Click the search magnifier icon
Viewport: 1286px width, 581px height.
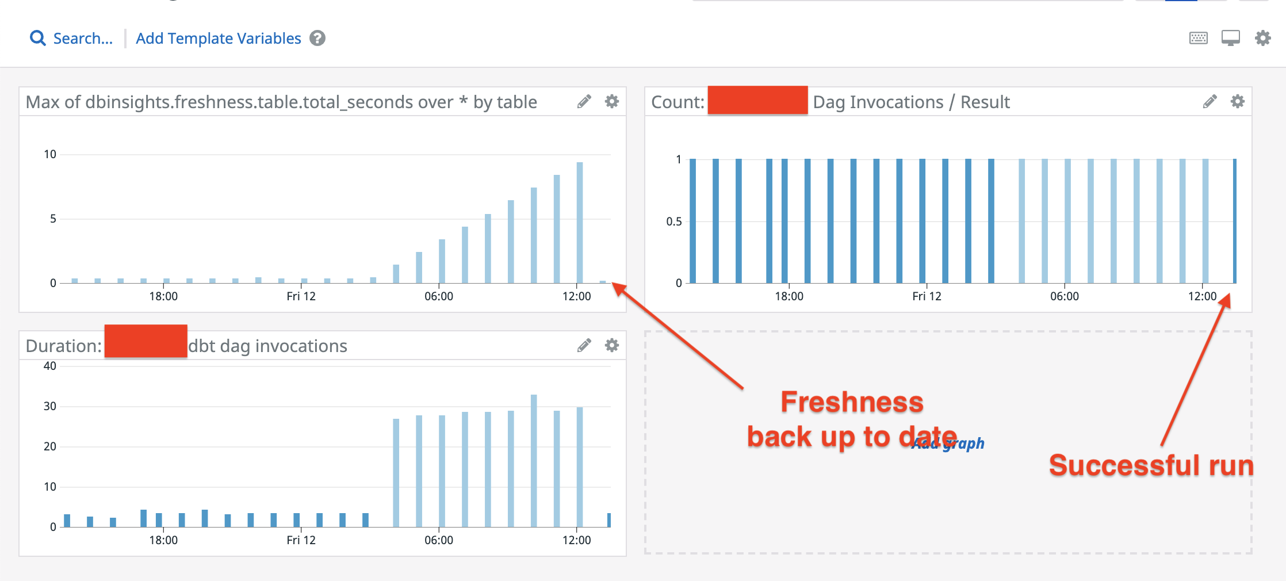click(37, 39)
